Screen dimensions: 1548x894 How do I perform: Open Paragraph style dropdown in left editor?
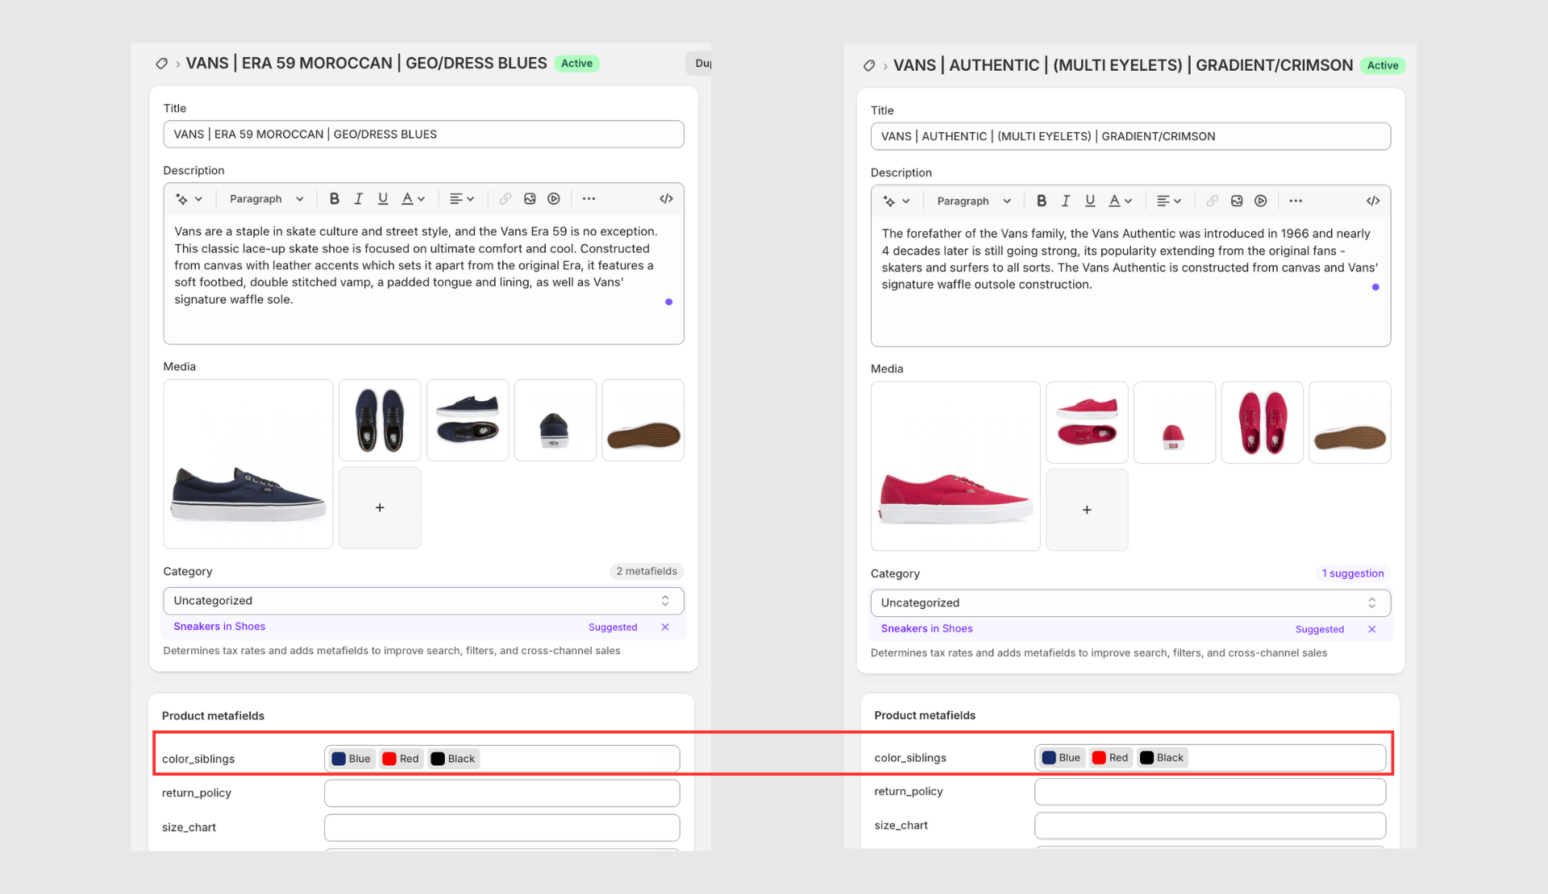[x=266, y=199]
